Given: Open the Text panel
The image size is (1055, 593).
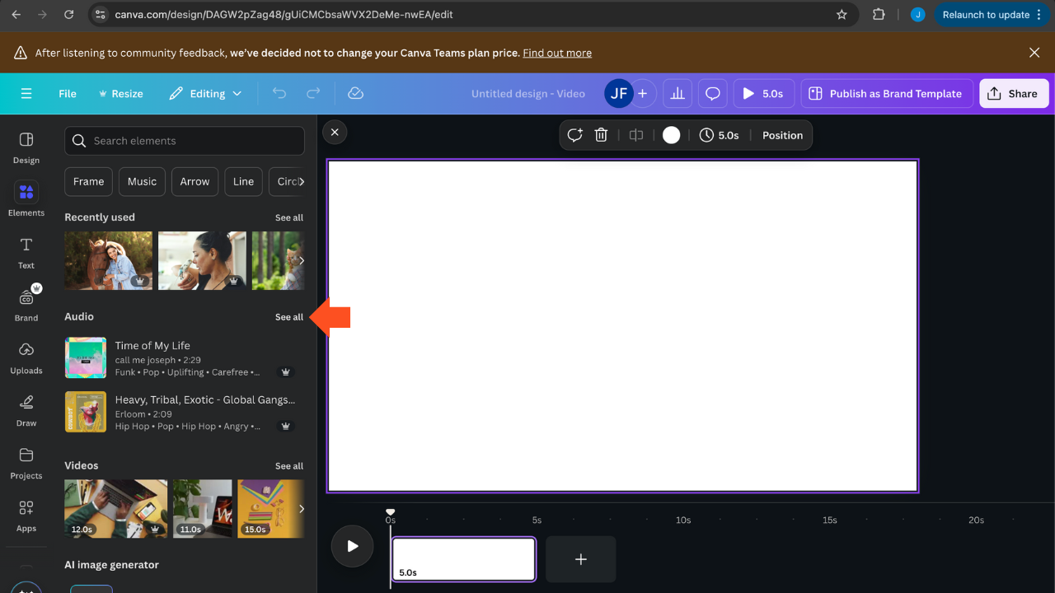Looking at the screenshot, I should [26, 251].
